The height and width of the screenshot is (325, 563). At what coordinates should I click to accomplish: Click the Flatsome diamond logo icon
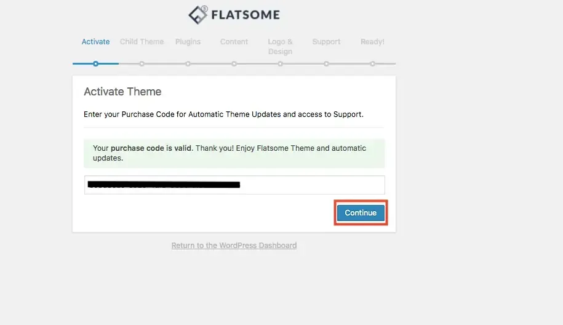pyautogui.click(x=198, y=15)
